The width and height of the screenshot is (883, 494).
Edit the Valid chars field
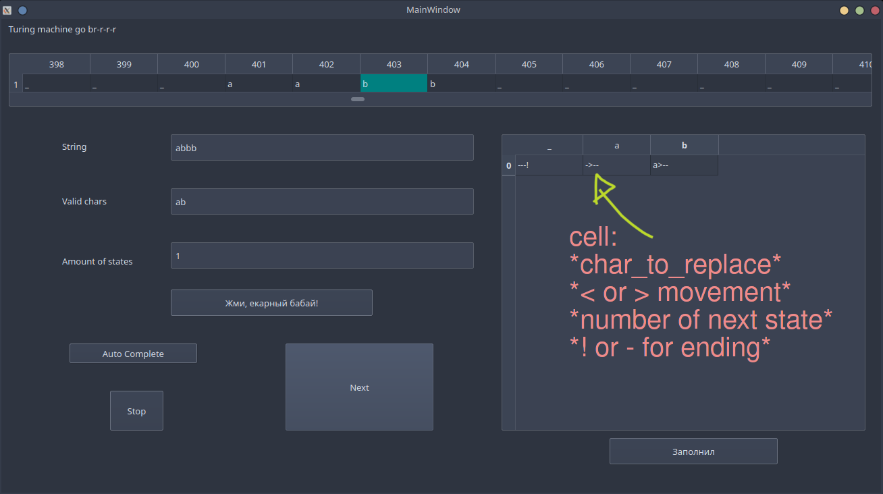pos(322,201)
